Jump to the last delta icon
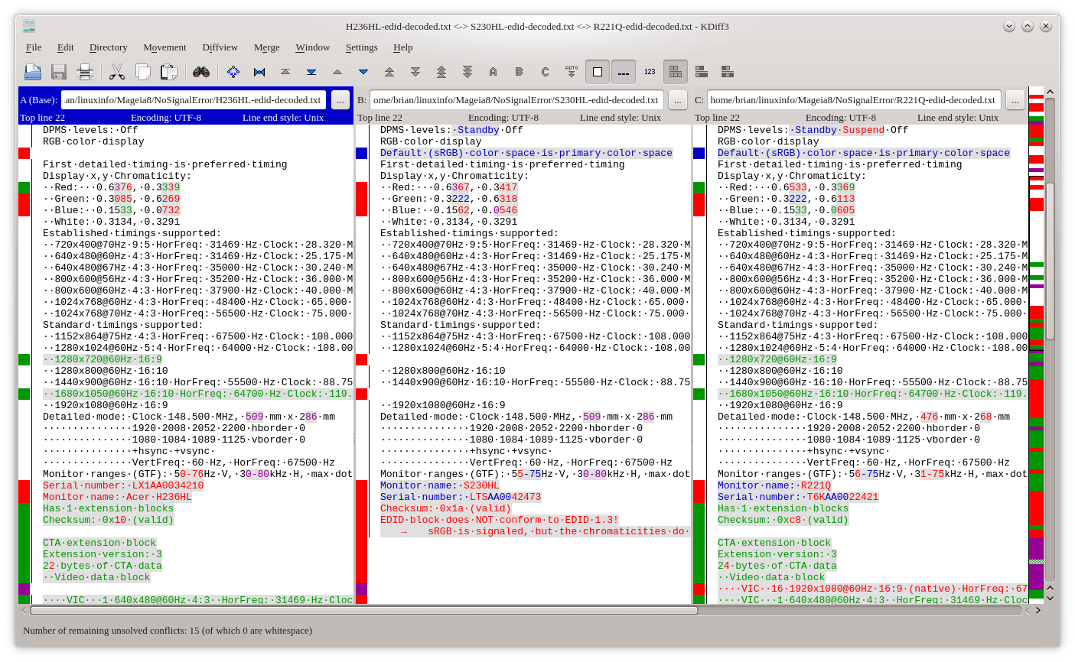The image size is (1075, 662). [x=311, y=72]
